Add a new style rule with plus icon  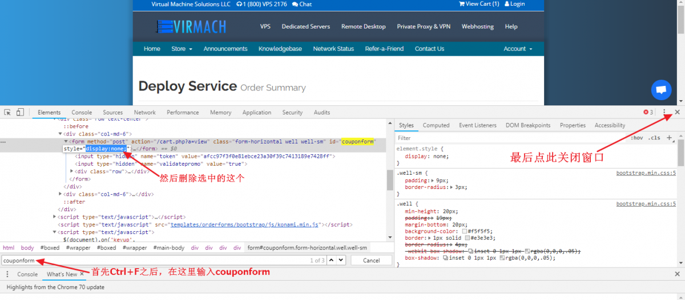tap(669, 138)
